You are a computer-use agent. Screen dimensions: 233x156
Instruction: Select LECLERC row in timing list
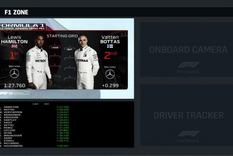[x=35, y=130]
